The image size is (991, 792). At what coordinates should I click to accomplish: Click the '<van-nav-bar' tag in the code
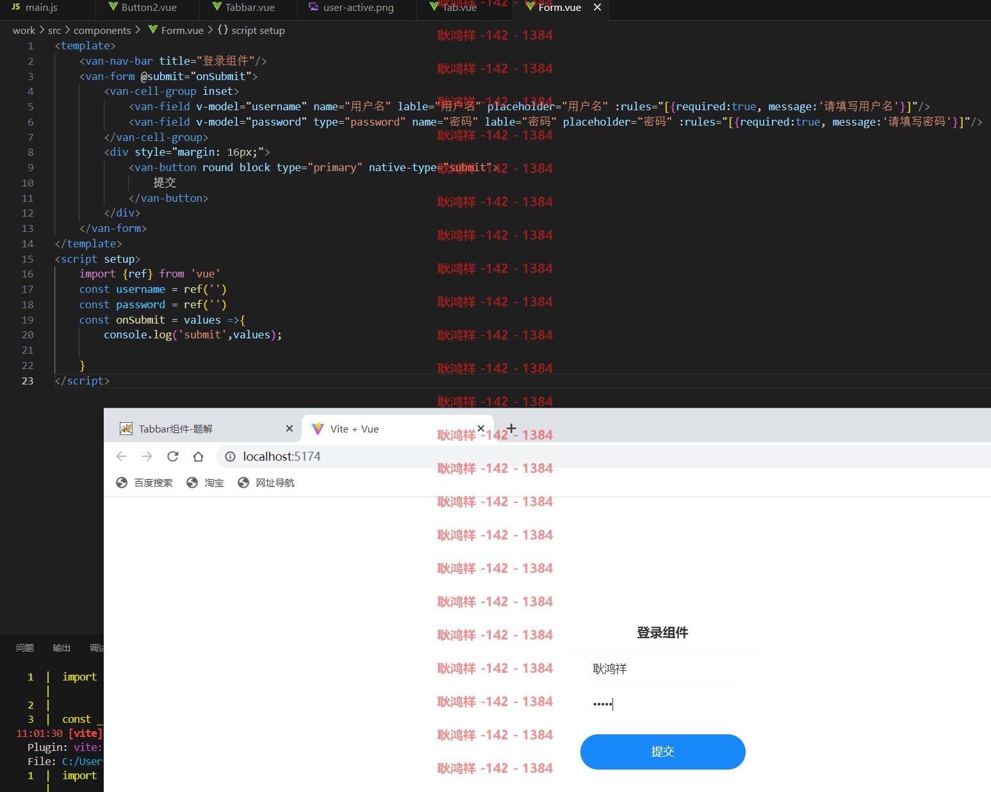click(116, 61)
